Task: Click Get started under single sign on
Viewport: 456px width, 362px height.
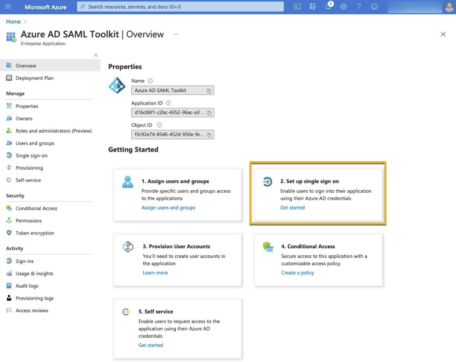Action: [x=292, y=208]
